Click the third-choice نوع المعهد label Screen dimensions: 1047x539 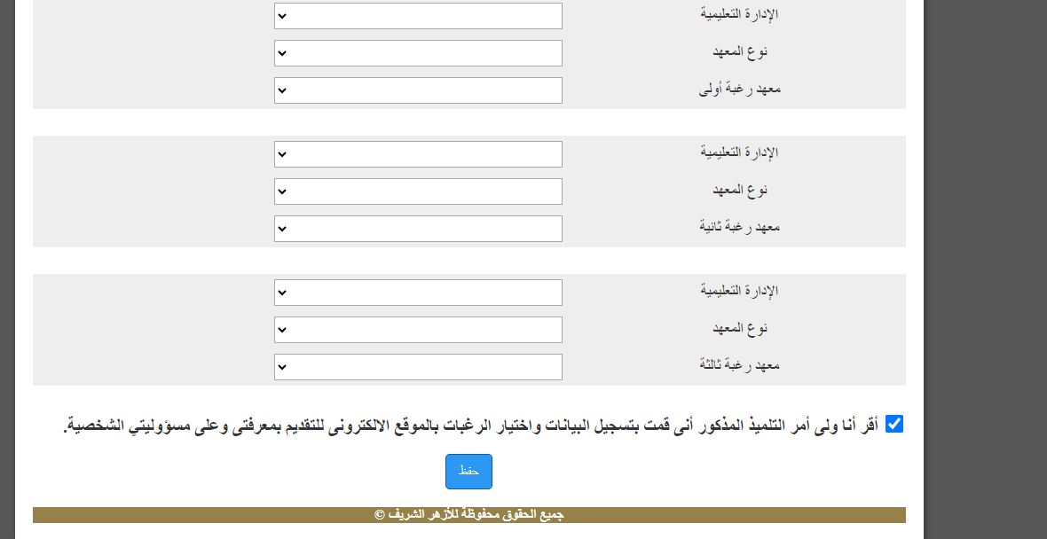tap(740, 328)
